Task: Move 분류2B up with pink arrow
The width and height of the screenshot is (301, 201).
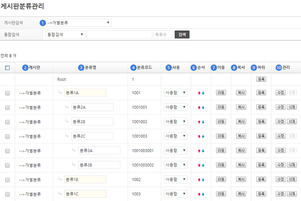Action: 199,122
